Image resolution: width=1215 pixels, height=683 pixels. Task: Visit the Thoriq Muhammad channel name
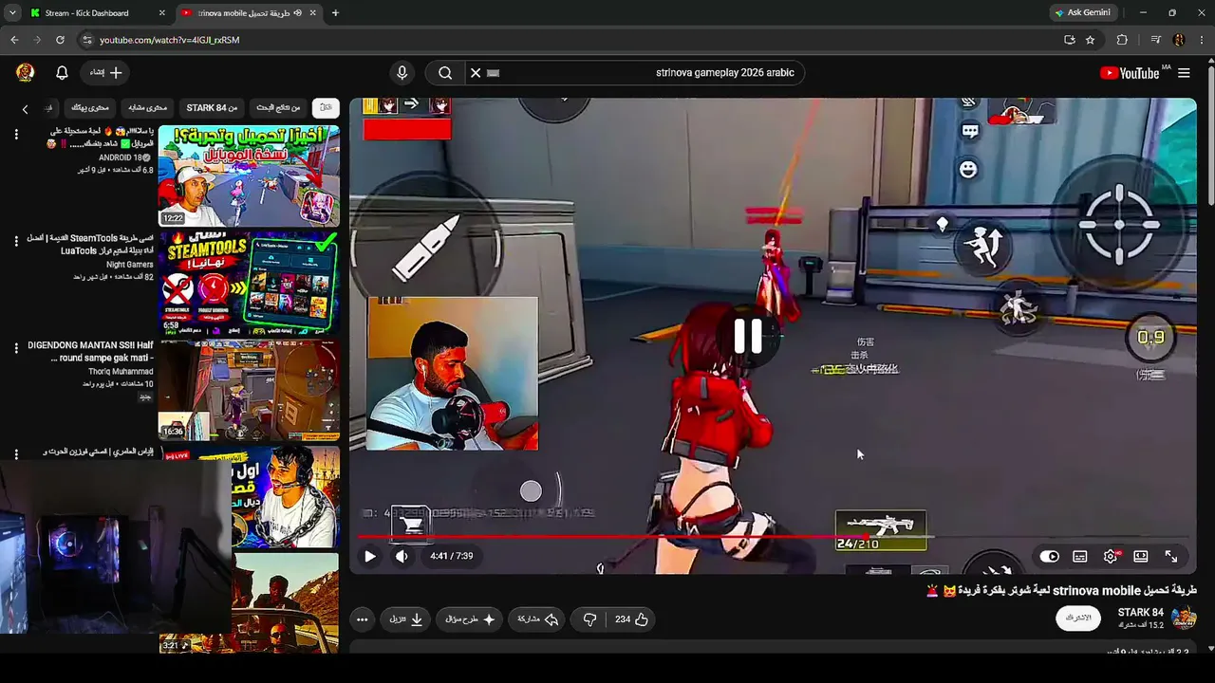[x=121, y=372]
